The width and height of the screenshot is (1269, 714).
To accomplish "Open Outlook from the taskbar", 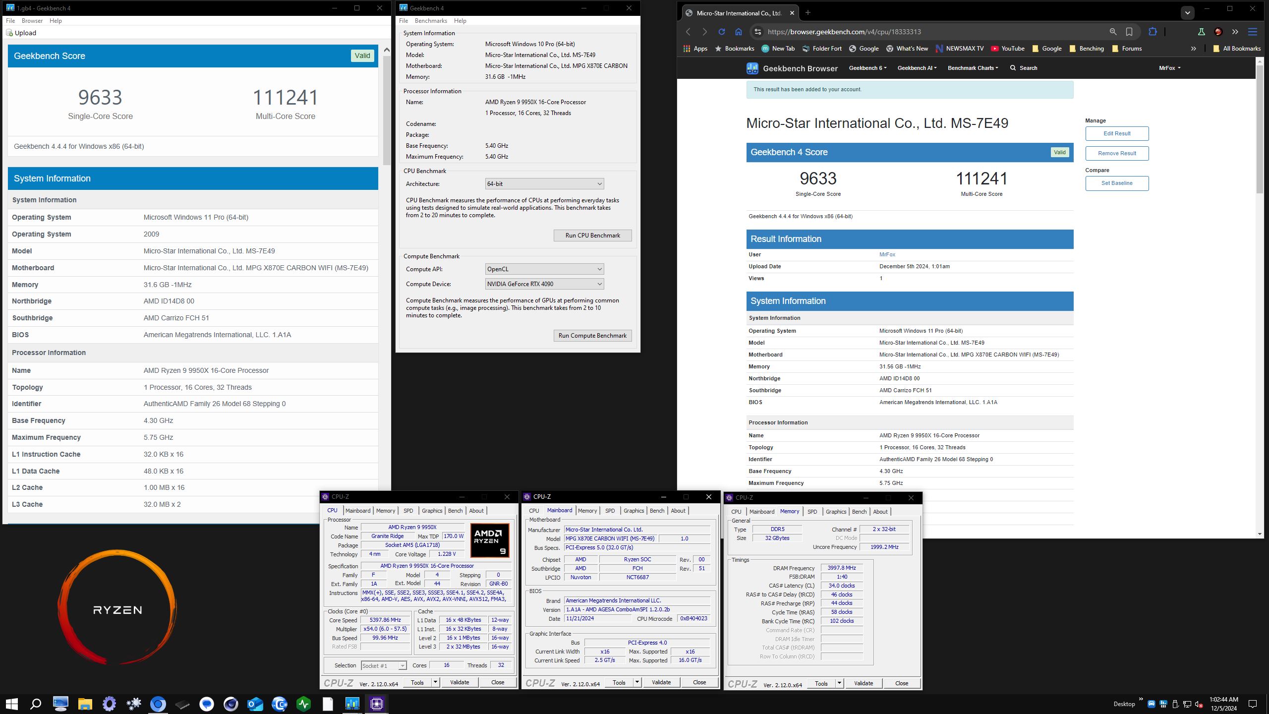I will [x=255, y=704].
